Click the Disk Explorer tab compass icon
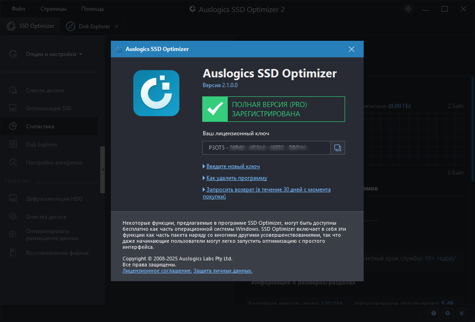The width and height of the screenshot is (475, 322). (71, 26)
